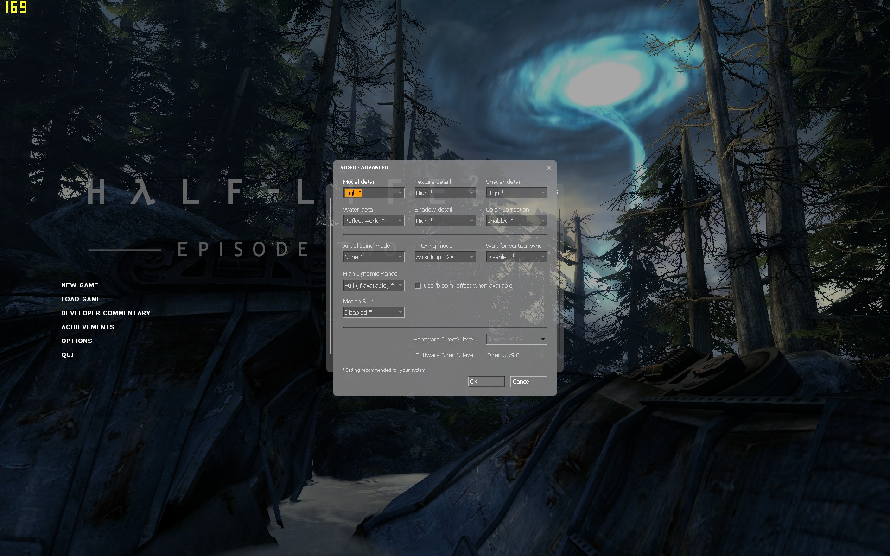Open ACHIEVEMENTS from main menu
890x556 pixels.
[x=88, y=327]
